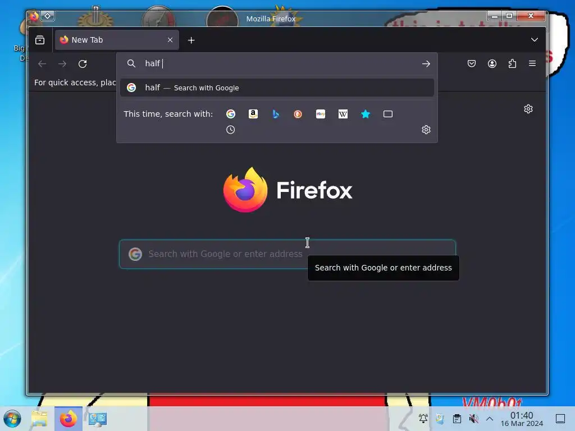Expand the list all tabs chevron
Image resolution: width=575 pixels, height=431 pixels.
(x=535, y=40)
